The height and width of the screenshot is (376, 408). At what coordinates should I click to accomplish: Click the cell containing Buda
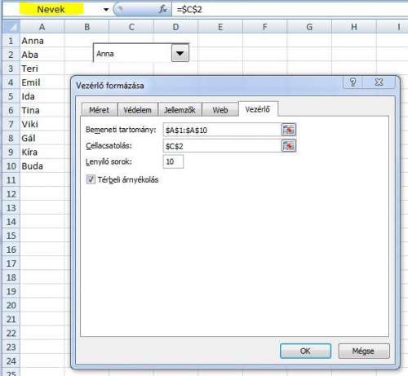pos(42,166)
